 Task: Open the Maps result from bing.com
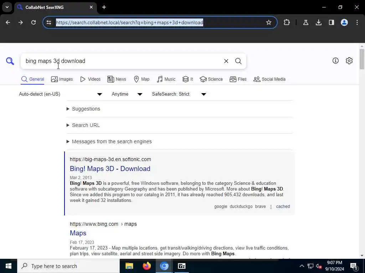click(78, 233)
